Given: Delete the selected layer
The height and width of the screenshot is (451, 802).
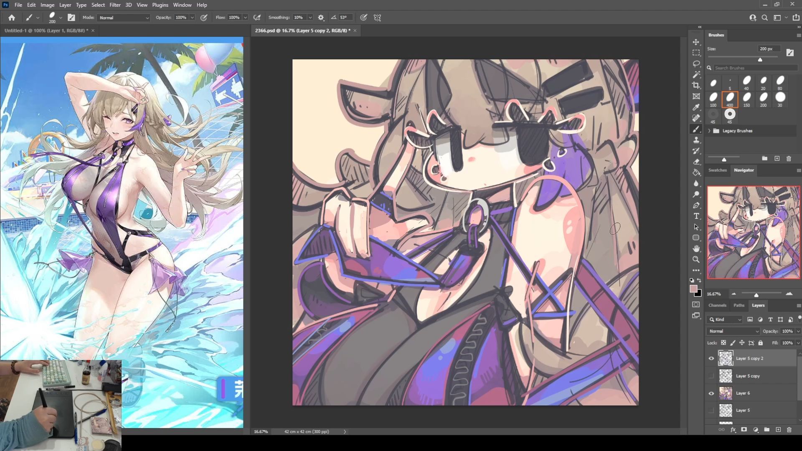Looking at the screenshot, I should (x=789, y=430).
